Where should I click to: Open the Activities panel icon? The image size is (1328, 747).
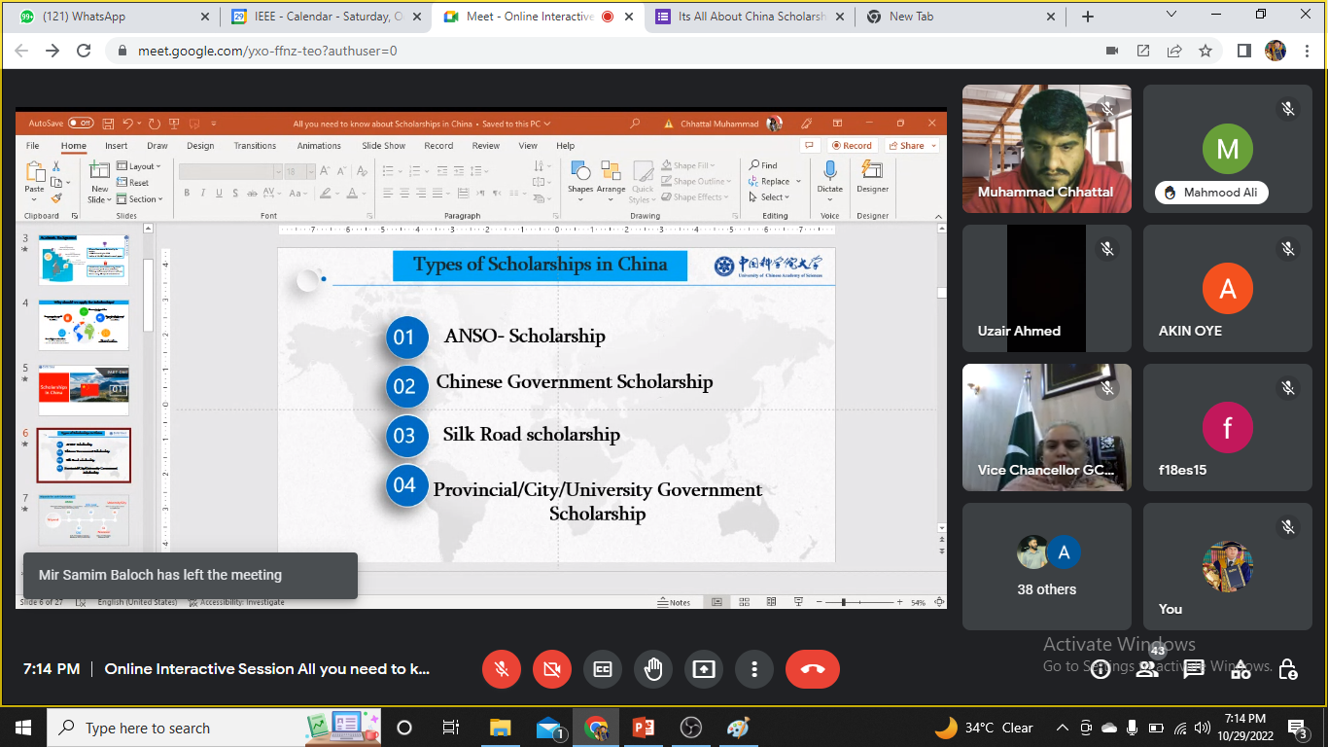[x=1241, y=669]
